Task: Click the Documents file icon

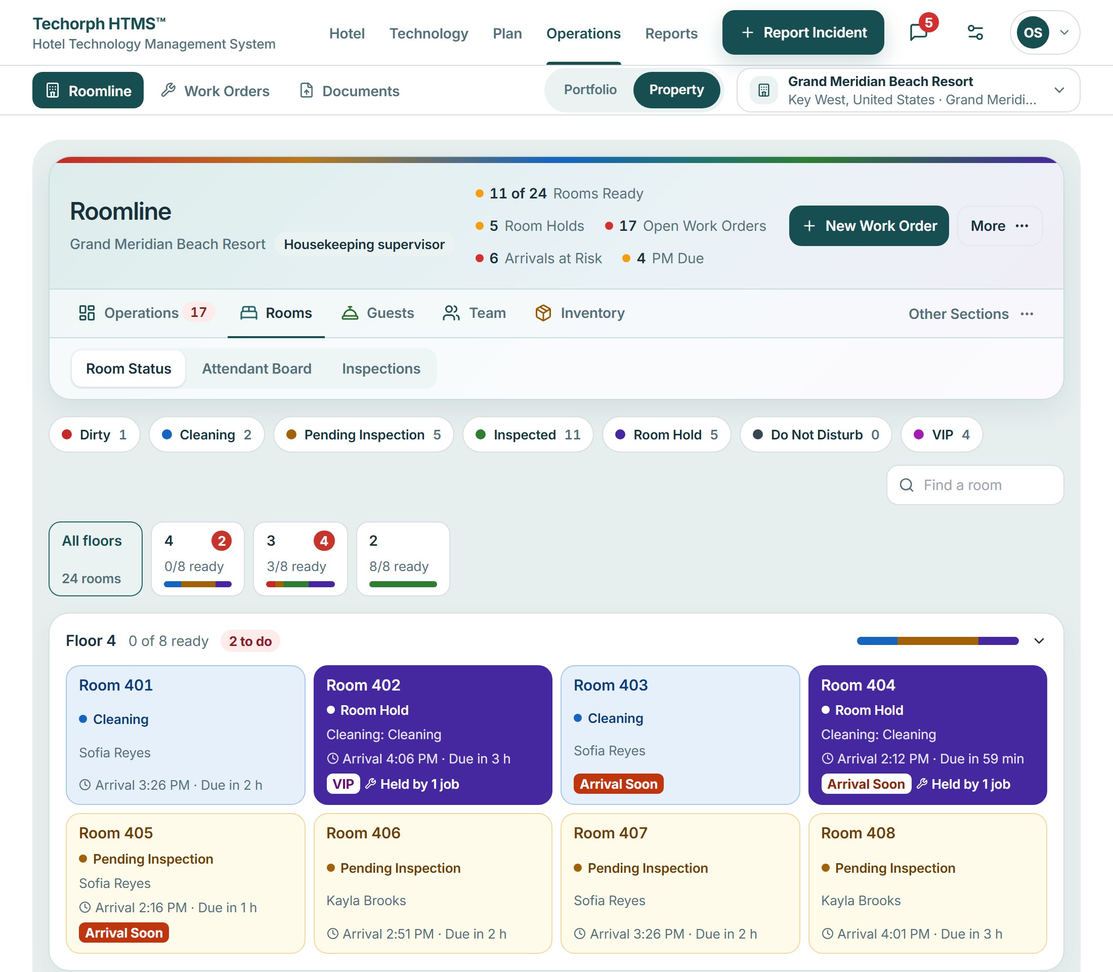Action: click(x=306, y=90)
